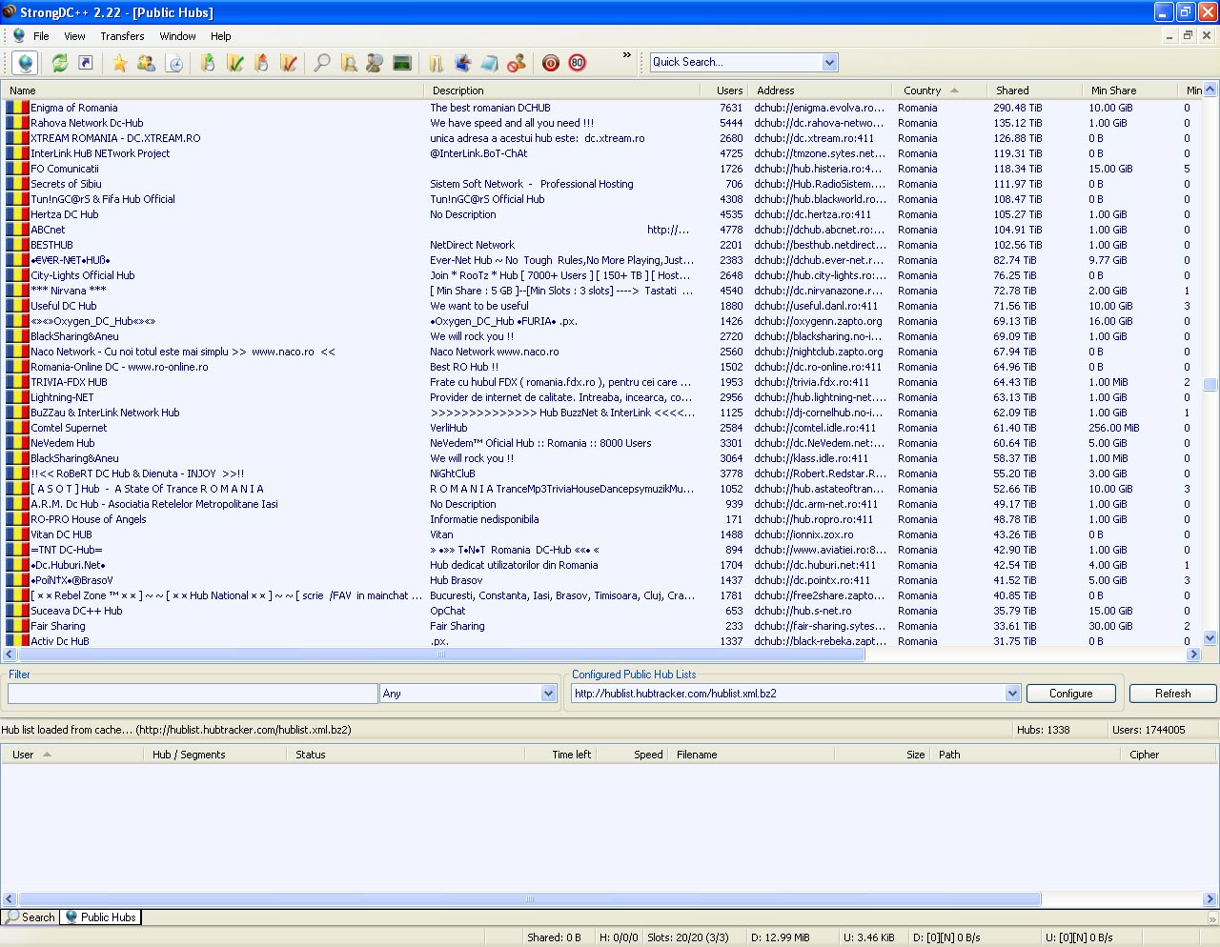1220x947 pixels.
Task: Open the Transfers menu
Action: point(122,36)
